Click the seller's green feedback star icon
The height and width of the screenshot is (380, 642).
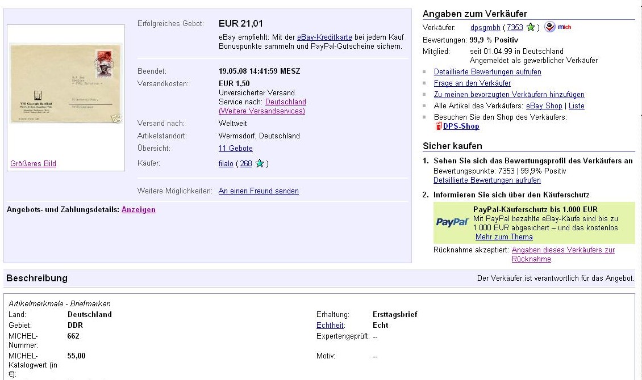click(x=531, y=27)
